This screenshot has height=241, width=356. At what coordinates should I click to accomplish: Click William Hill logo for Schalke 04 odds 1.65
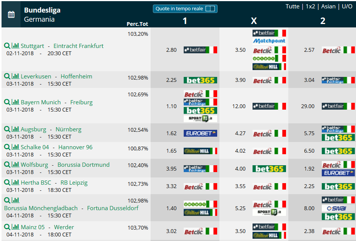[200, 151]
